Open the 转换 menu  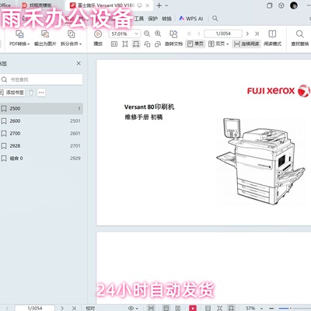click(x=166, y=19)
